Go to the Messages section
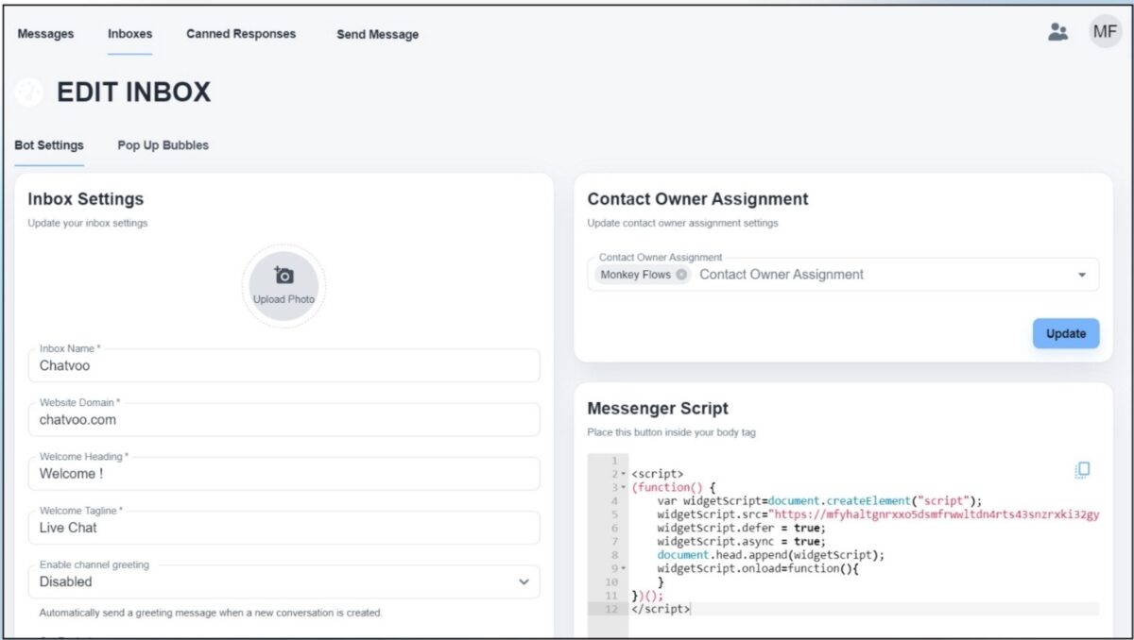 pos(45,33)
